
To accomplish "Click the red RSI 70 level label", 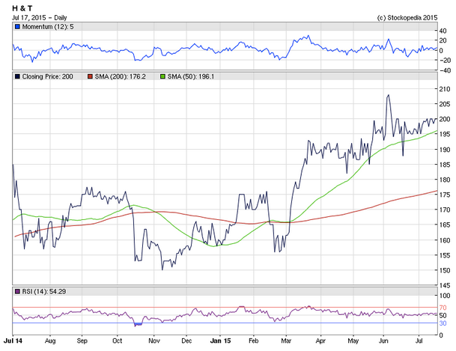I will (443, 308).
